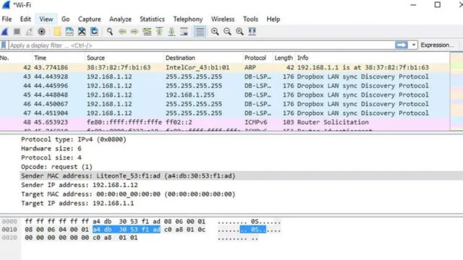Toggle packet list colorization icon
The image size is (463, 260).
click(x=200, y=32)
